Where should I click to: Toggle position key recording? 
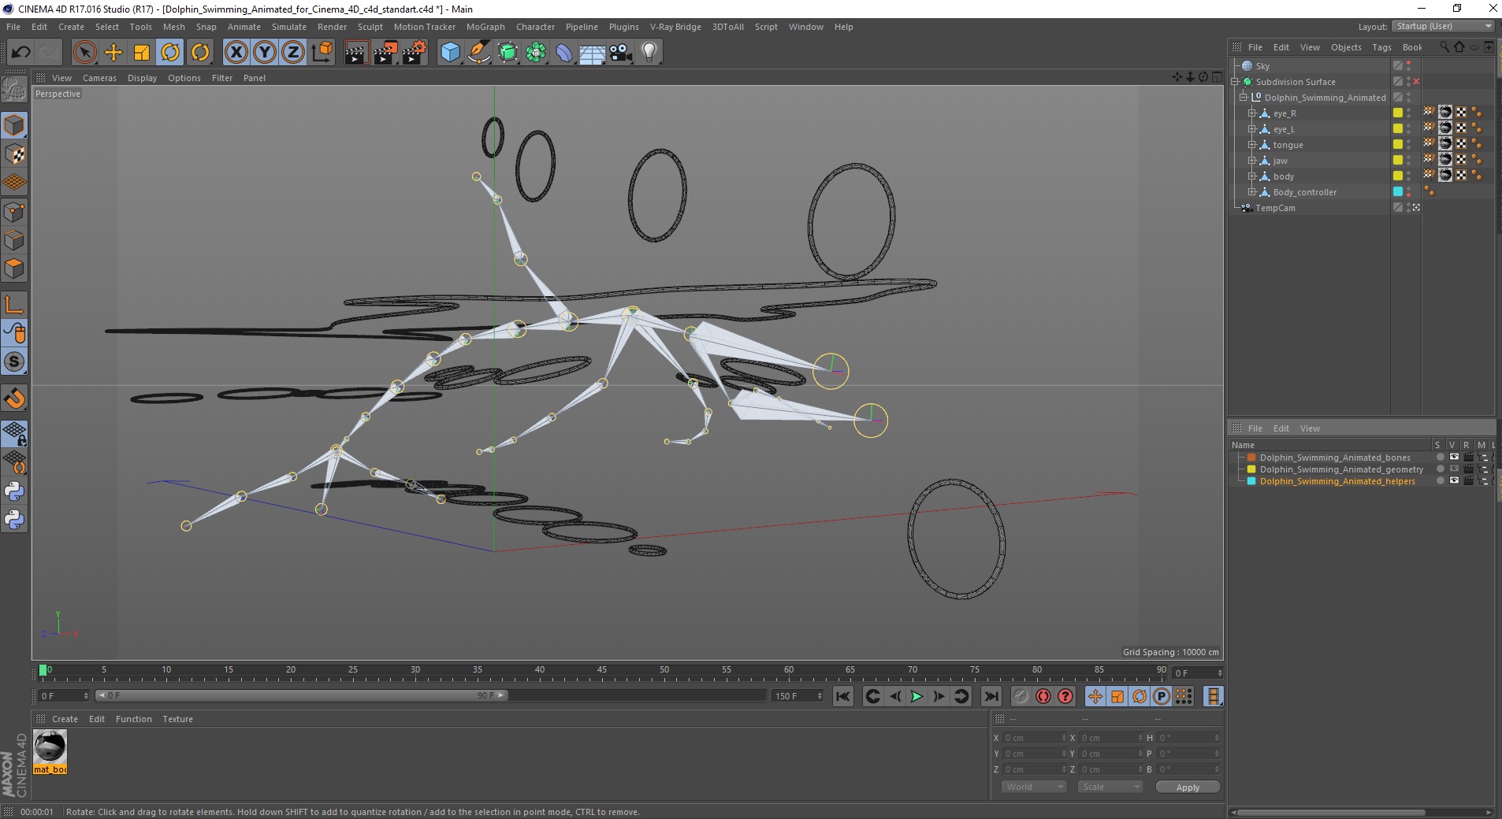[1095, 696]
